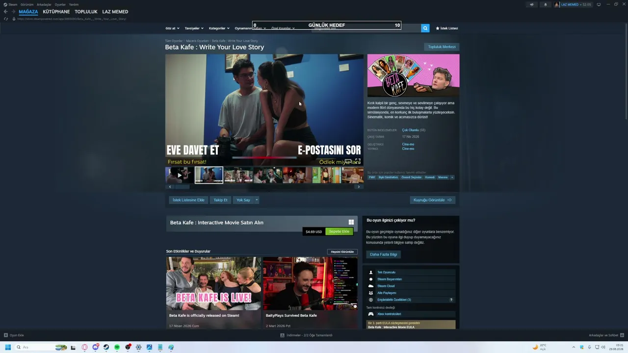Viewport: 628px width, 353px height.
Task: Play the trailer video thumbnail
Action: (x=179, y=175)
